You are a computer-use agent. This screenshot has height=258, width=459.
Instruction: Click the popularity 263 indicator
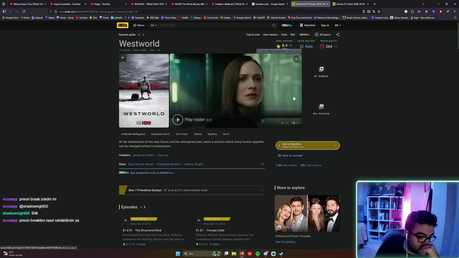point(328,46)
